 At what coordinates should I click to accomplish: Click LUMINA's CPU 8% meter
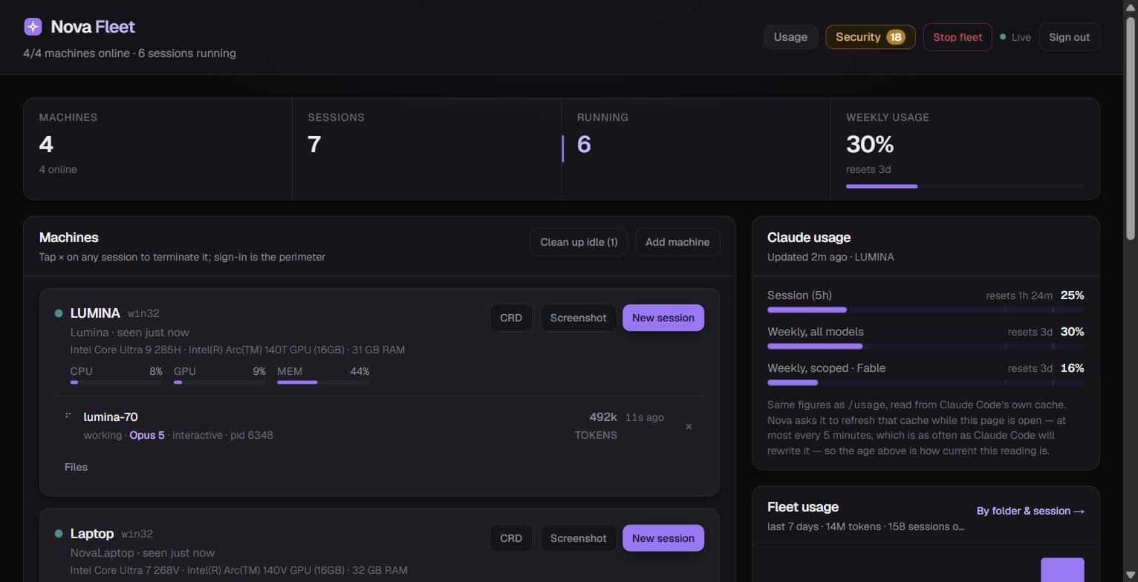(116, 376)
